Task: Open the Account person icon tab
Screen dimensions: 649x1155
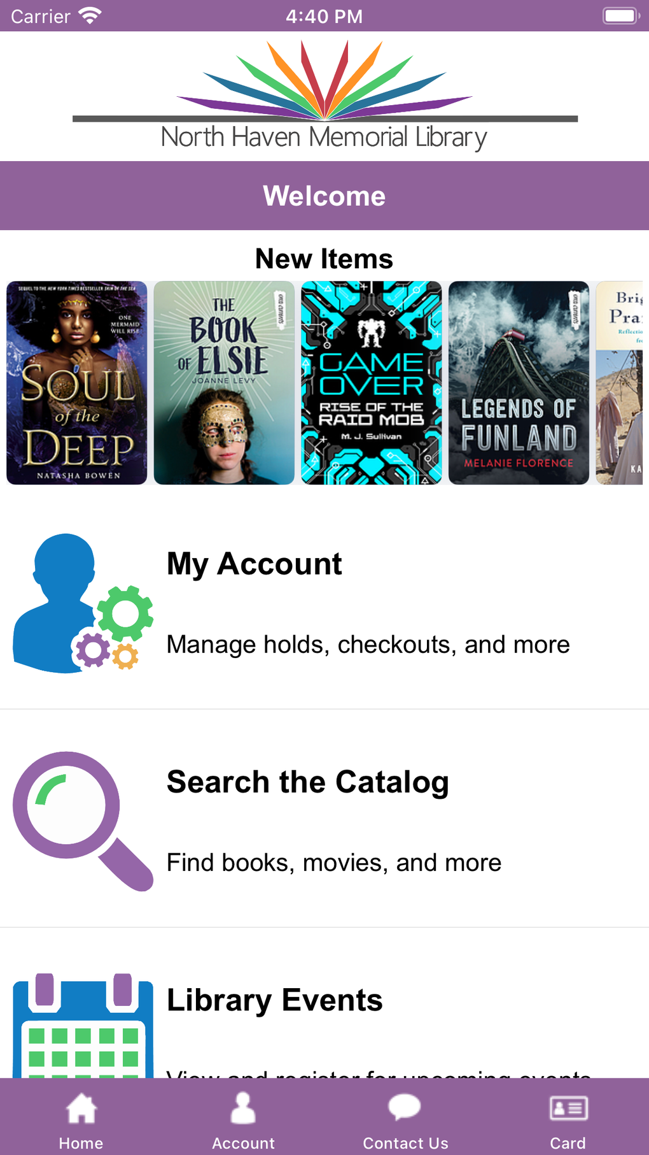Action: click(243, 1108)
